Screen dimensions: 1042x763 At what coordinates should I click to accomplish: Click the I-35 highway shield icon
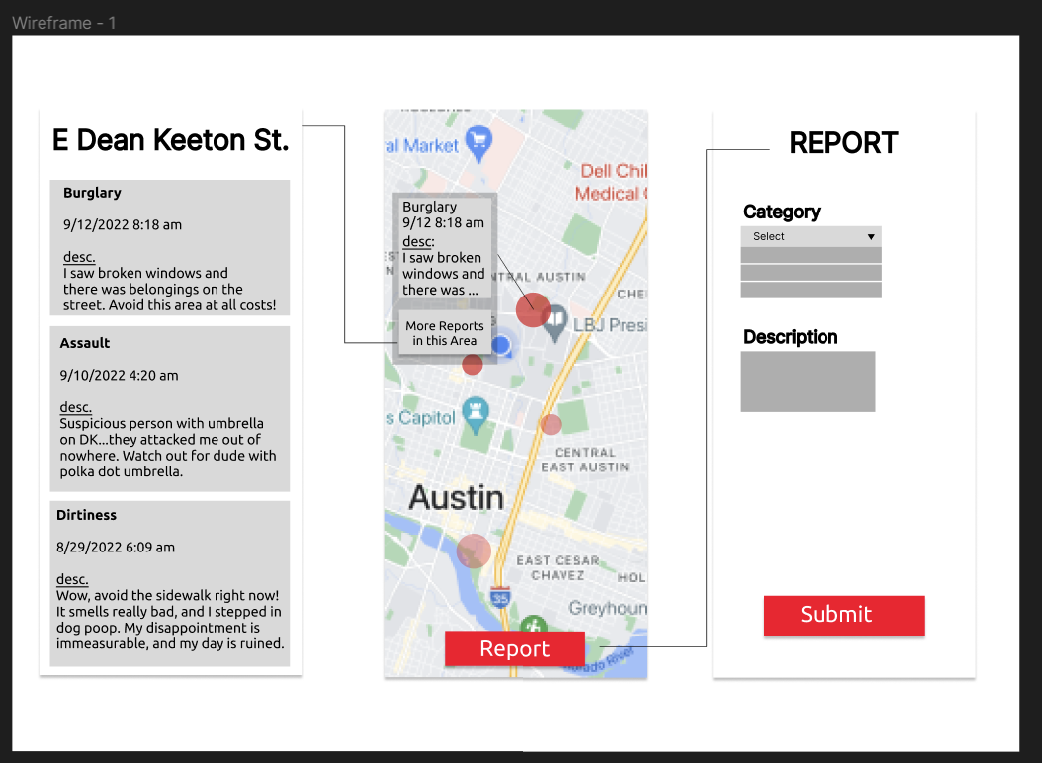[x=500, y=597]
